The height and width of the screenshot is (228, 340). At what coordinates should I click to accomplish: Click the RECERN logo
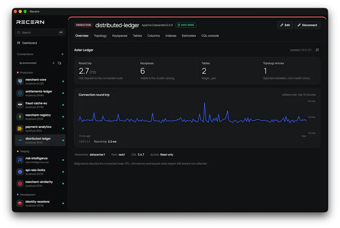pos(30,22)
